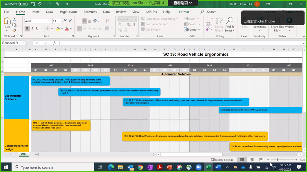Image resolution: width=307 pixels, height=172 pixels.
Task: Click the yellow fill color swatch
Action: 58,29
